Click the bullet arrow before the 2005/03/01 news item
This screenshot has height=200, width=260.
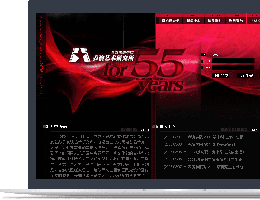coord(161,137)
